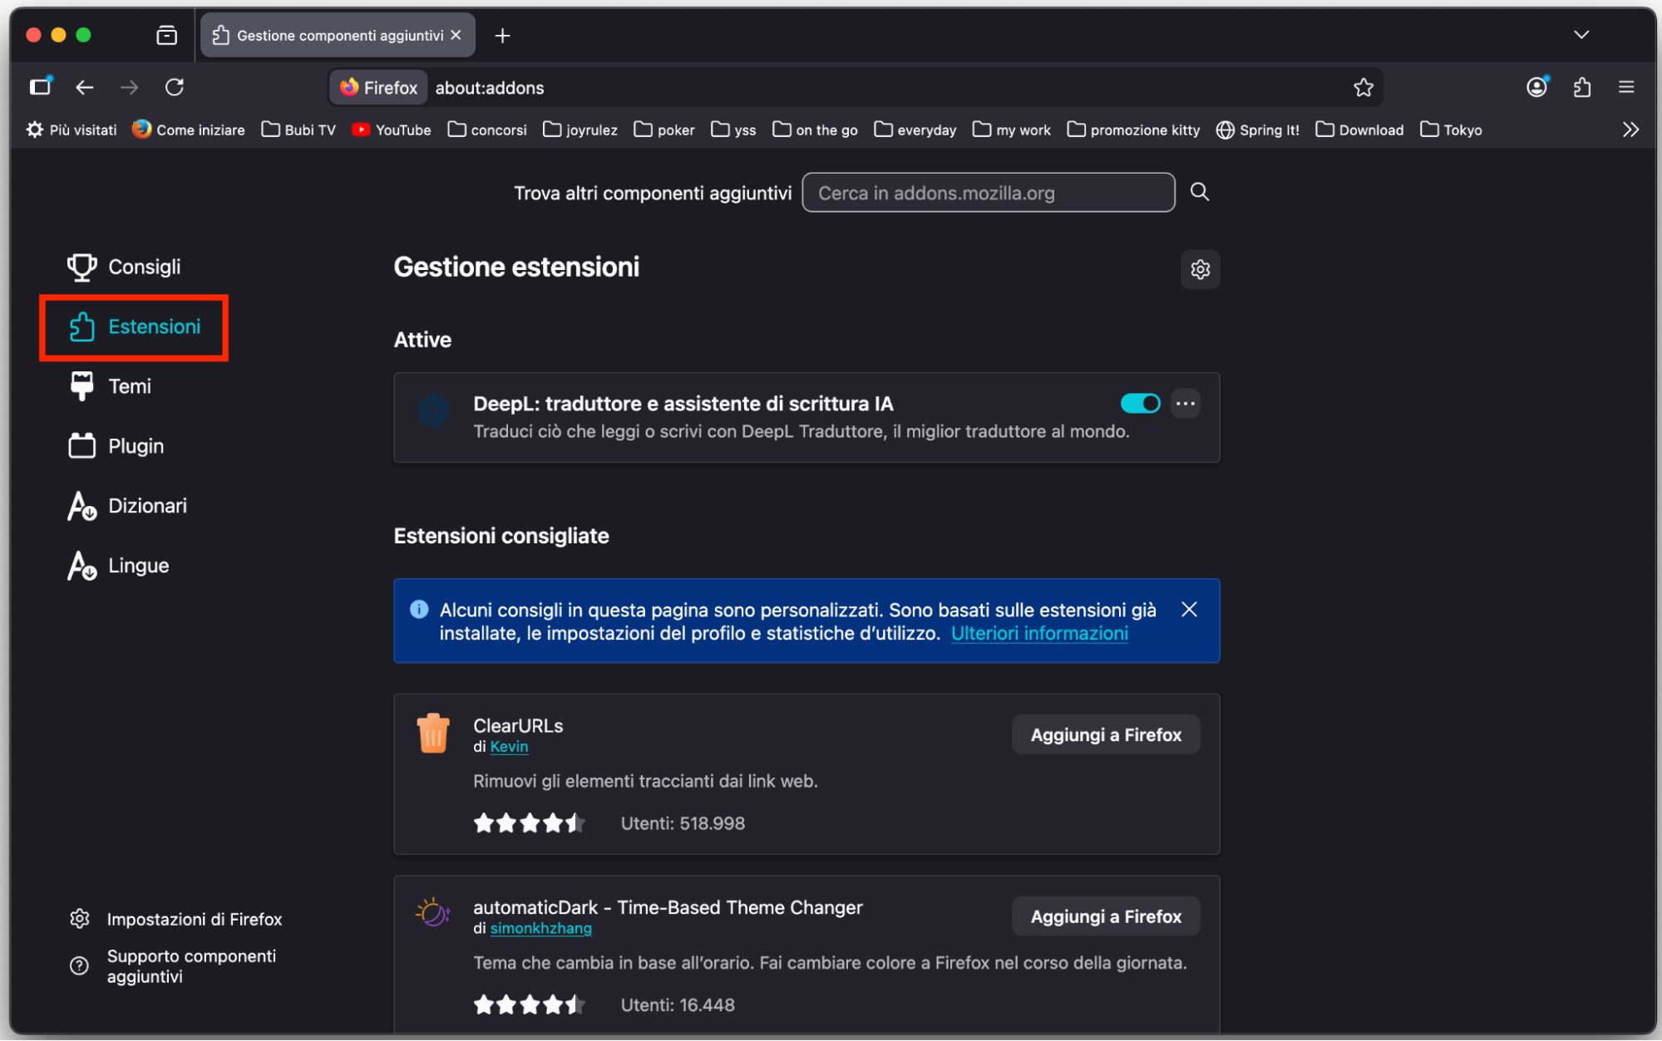Screen dimensions: 1662x1041
Task: Open tools for all extensions via gear icon
Action: click(1200, 269)
